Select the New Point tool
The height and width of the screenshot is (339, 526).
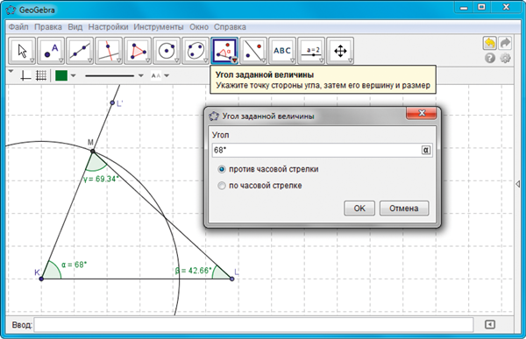pyautogui.click(x=51, y=51)
